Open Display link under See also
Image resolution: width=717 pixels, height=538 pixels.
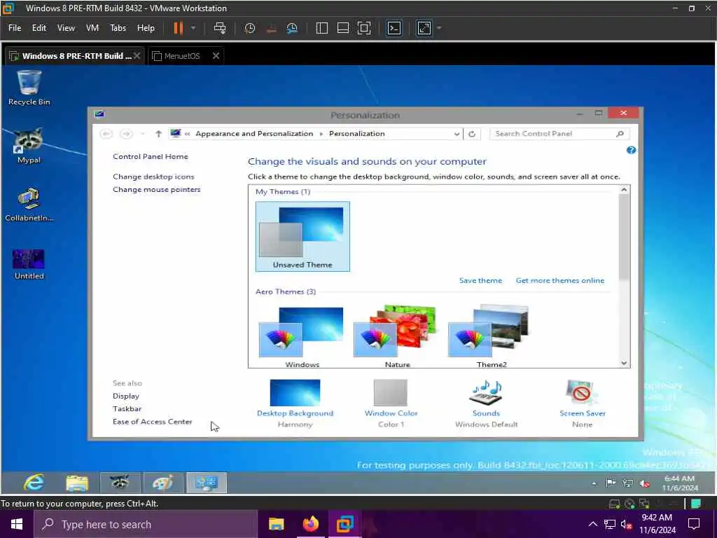click(126, 396)
